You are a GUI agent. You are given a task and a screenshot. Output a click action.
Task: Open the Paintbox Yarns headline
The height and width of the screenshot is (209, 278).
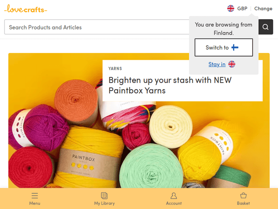click(x=170, y=85)
